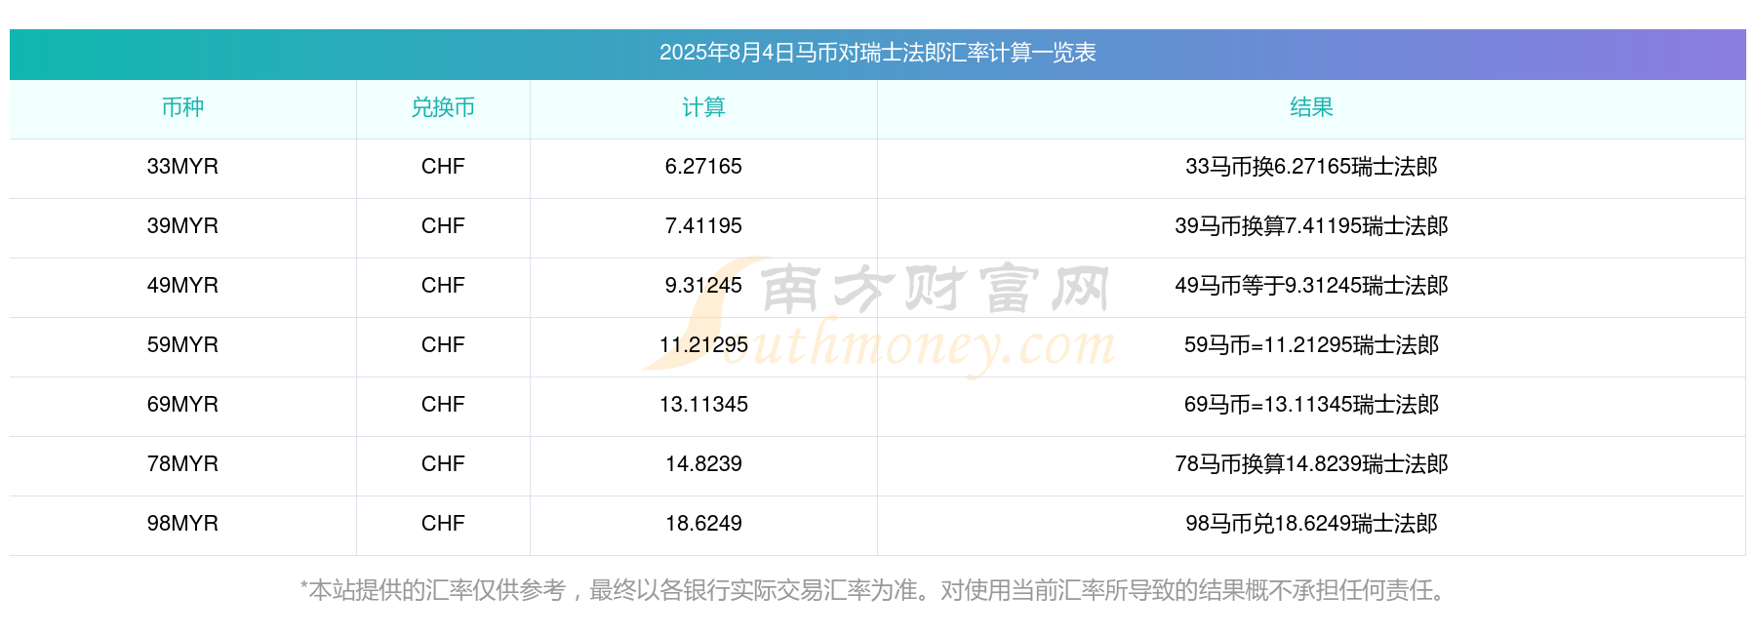Click the result 69马币=13.11345瑞士法郎
1756x634 pixels.
[1311, 405]
